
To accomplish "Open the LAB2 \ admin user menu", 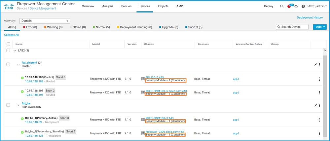I will [x=316, y=6].
